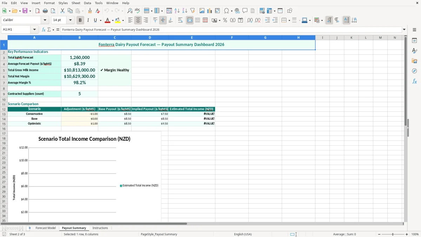The height and width of the screenshot is (237, 421).
Task: Increase indent icon
Action: [x=267, y=20]
